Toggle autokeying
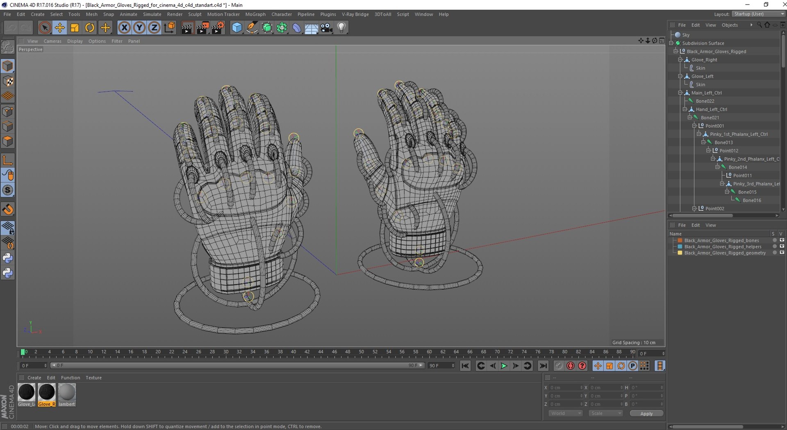 [x=571, y=366]
